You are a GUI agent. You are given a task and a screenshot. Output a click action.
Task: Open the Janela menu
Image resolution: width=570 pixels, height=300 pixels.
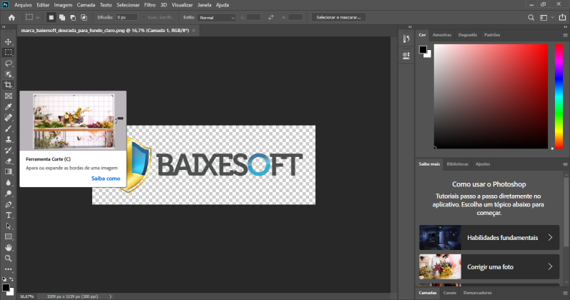tap(205, 5)
